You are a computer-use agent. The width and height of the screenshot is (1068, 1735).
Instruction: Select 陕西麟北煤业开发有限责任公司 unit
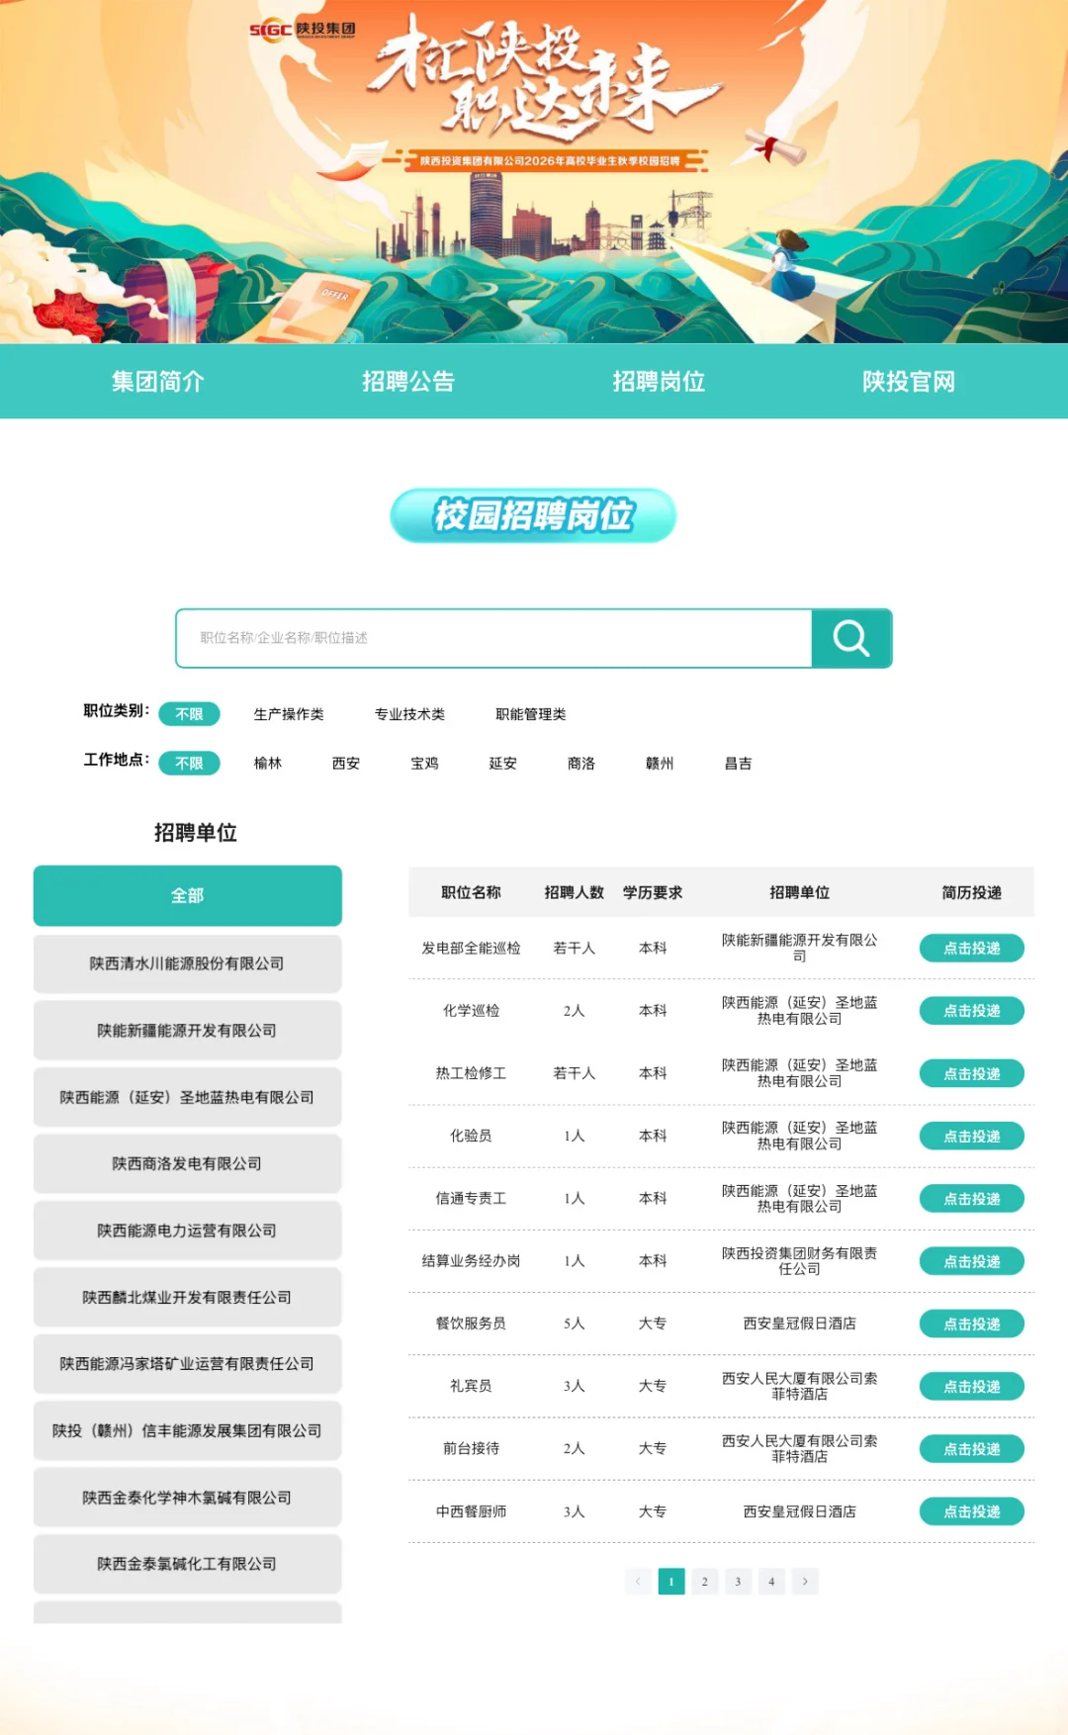[x=188, y=1297]
